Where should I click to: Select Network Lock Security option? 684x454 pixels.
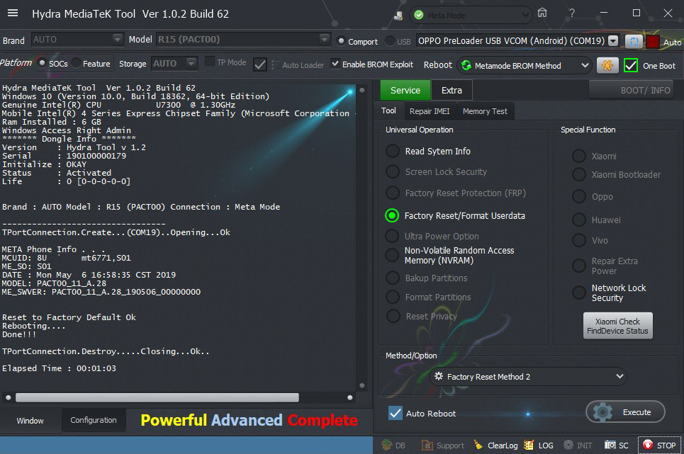[x=579, y=293]
